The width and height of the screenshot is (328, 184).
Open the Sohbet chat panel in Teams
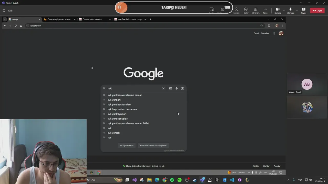tap(236, 10)
